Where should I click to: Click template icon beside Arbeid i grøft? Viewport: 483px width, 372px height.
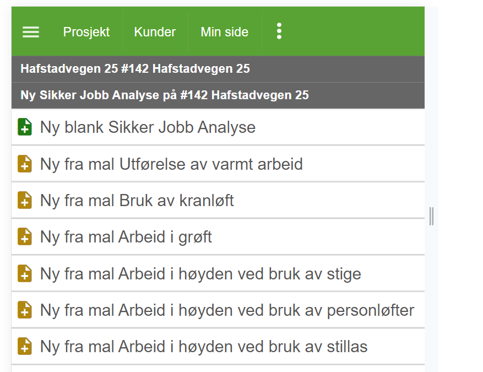click(25, 237)
